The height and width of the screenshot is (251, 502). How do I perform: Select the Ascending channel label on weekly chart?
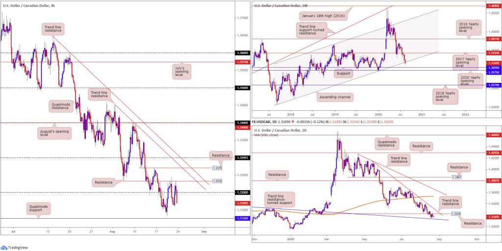(x=334, y=96)
